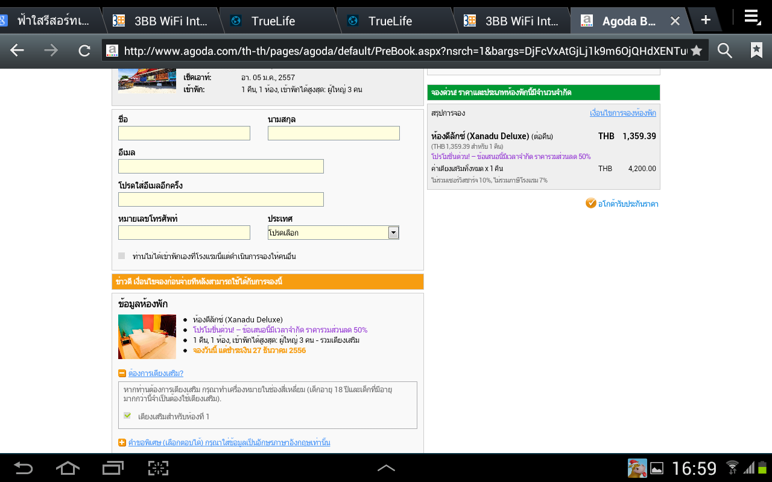Viewport: 772px width, 482px height.
Task: Close the Agoda tab
Action: pos(675,21)
